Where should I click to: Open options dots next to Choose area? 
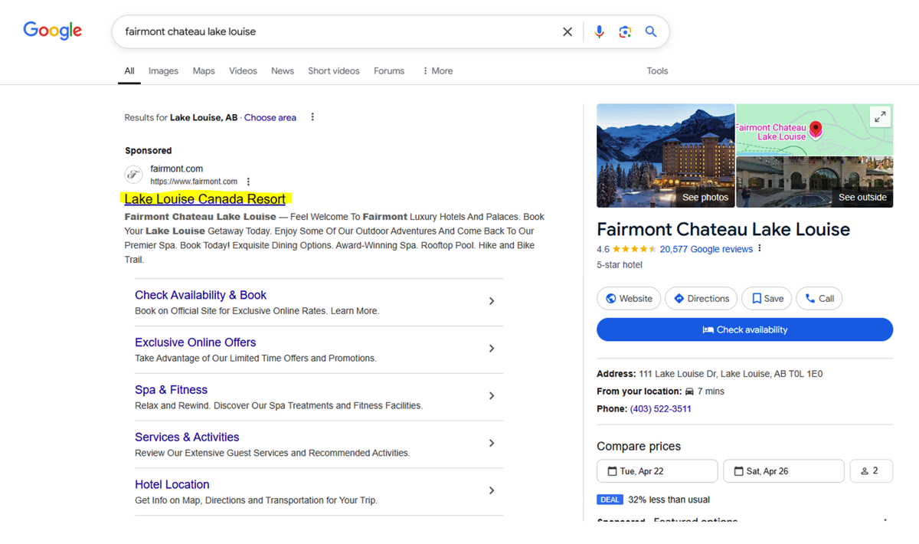(x=312, y=117)
